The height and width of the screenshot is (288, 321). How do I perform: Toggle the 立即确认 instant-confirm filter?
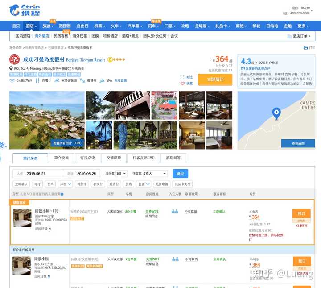pyautogui.click(x=21, y=184)
